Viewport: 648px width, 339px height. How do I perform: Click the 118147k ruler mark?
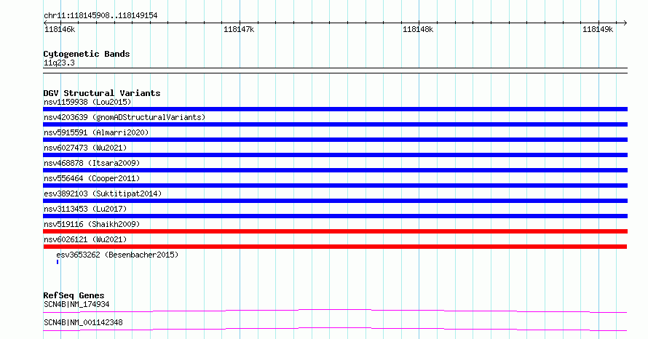point(239,29)
